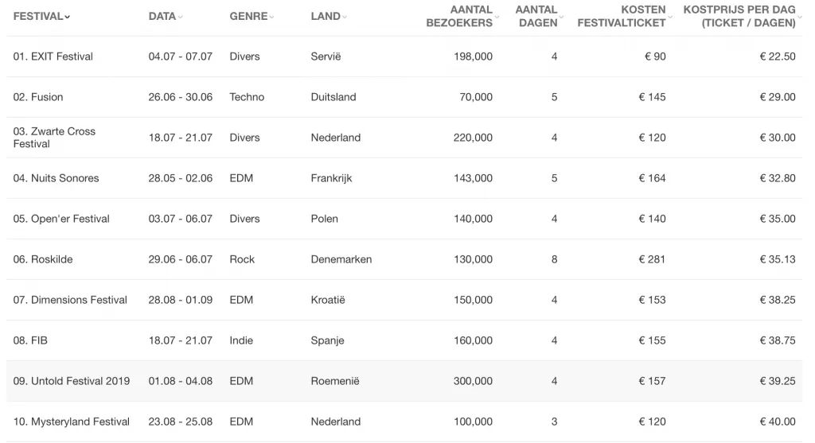Sort by KOSTEN FESTIVALTICKET header

[624, 16]
